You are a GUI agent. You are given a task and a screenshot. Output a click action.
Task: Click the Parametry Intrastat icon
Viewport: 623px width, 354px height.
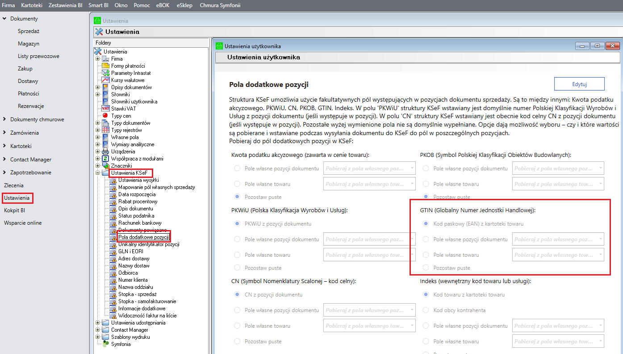point(105,73)
